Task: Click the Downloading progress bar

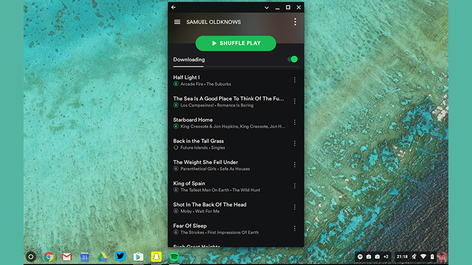Action: [235, 67]
